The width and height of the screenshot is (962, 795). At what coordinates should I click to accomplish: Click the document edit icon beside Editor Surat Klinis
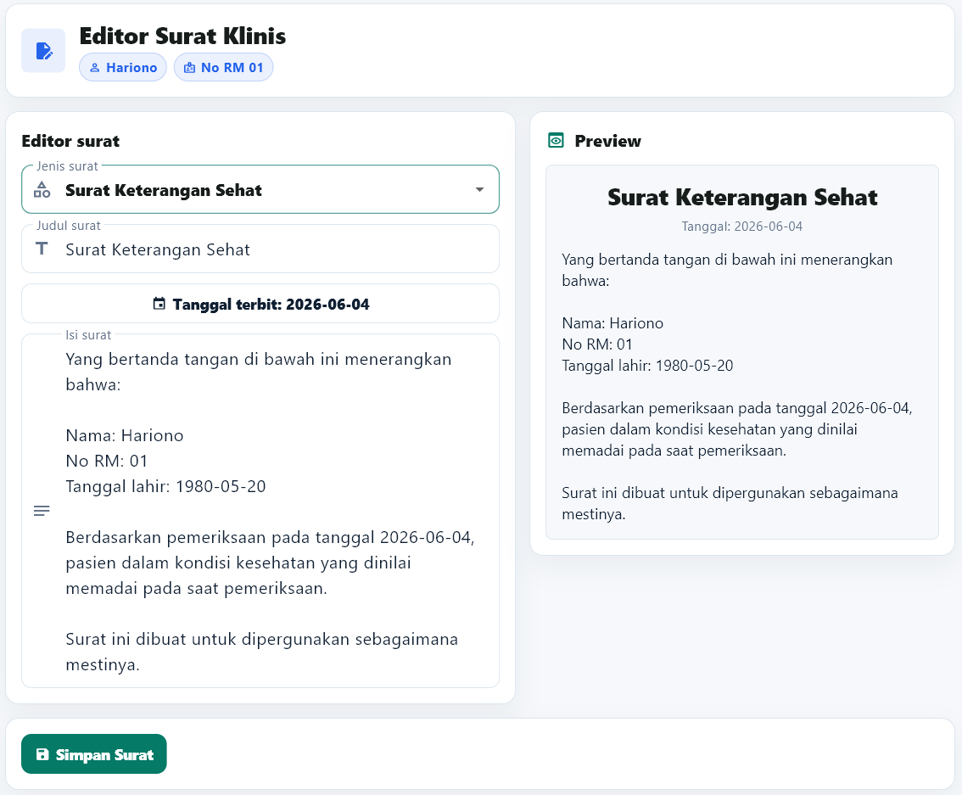[x=43, y=50]
